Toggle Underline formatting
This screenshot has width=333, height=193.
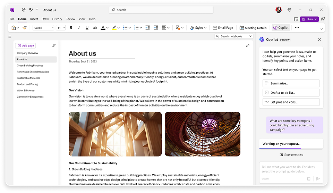click(87, 28)
